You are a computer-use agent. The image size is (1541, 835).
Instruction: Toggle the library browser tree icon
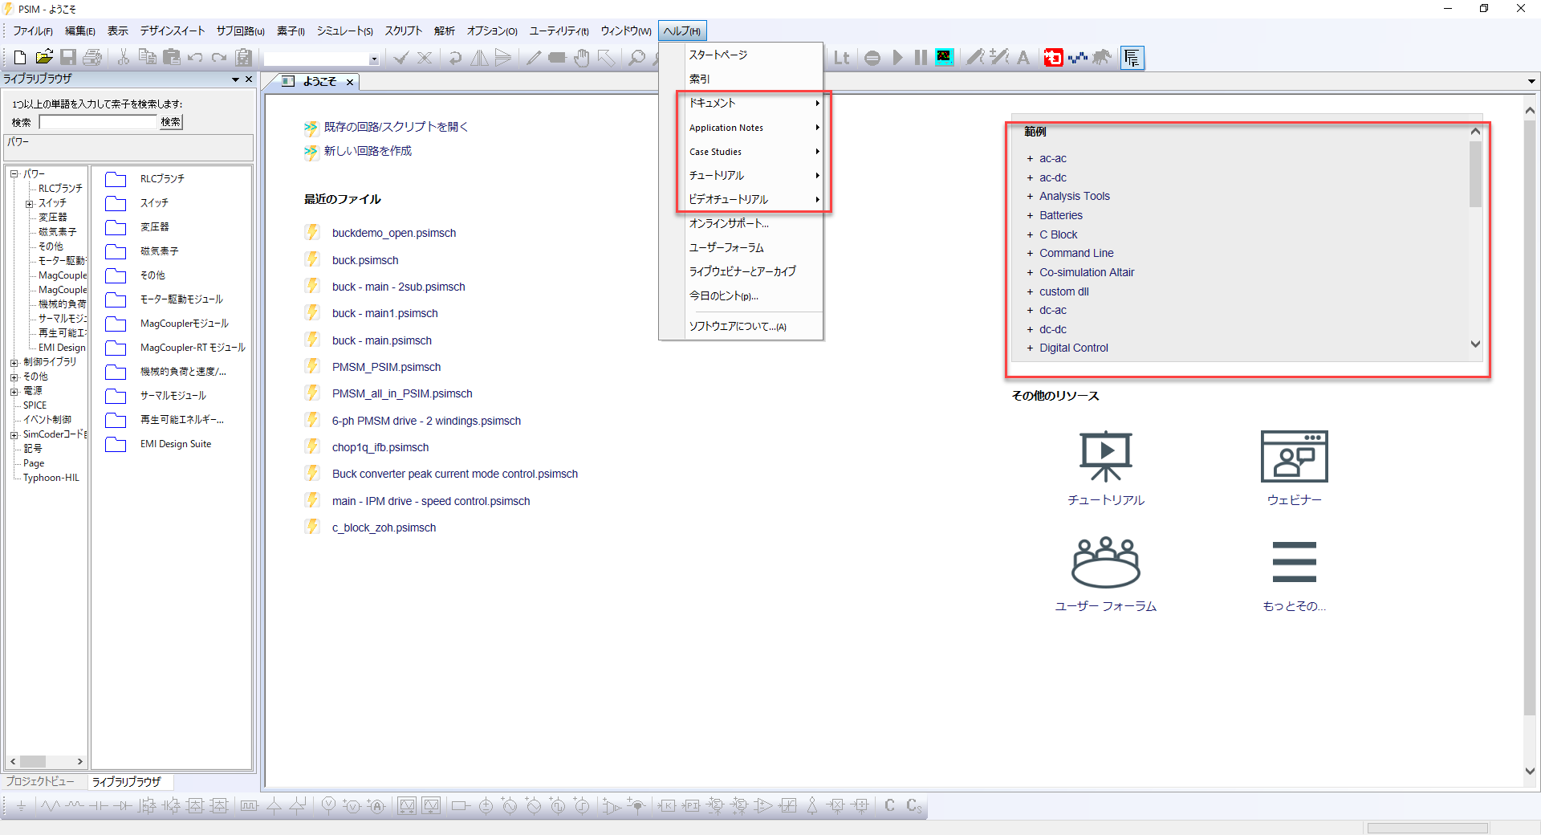[x=1132, y=58]
